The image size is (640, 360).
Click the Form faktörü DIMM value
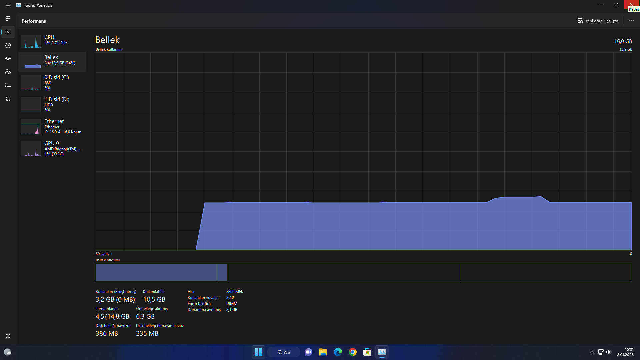click(x=232, y=304)
